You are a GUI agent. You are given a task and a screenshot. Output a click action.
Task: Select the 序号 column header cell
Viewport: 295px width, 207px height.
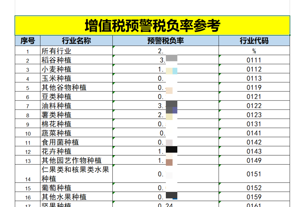tap(28, 41)
